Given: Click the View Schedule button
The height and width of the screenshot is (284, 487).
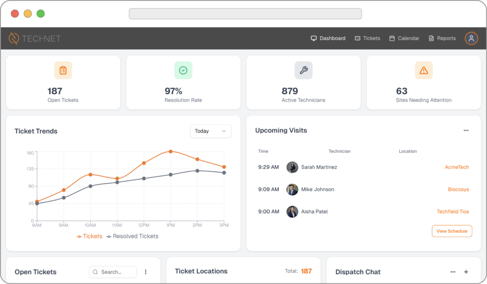Looking at the screenshot, I should tap(452, 231).
